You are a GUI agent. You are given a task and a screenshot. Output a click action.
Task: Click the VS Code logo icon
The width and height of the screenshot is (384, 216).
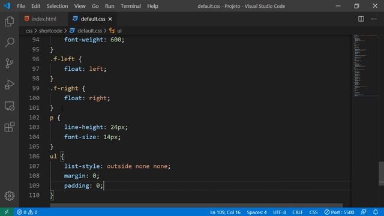click(x=7, y=6)
